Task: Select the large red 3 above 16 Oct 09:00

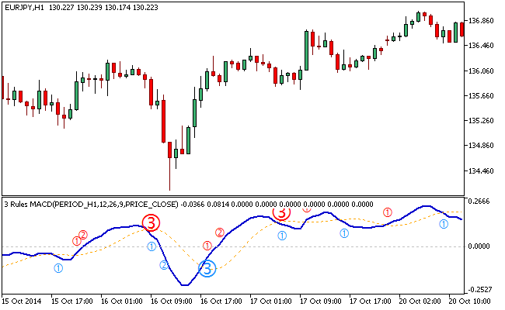Action: [151, 224]
